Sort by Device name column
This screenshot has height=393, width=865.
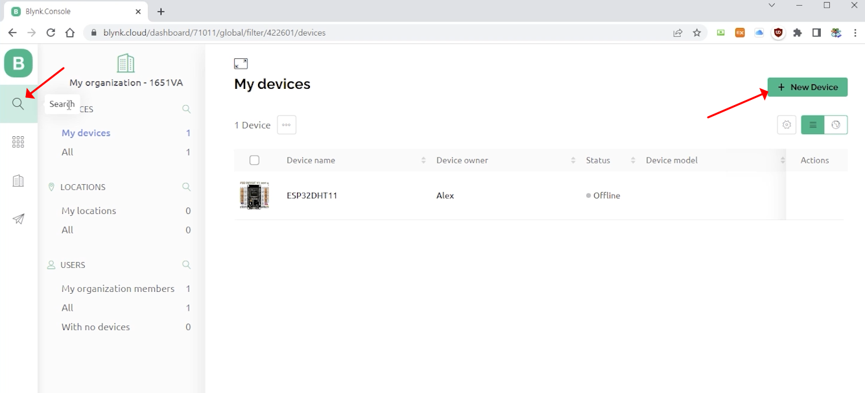(423, 160)
